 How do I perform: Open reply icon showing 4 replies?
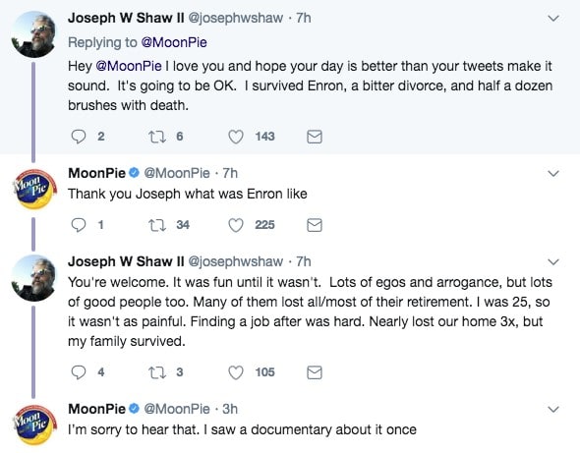coord(78,372)
